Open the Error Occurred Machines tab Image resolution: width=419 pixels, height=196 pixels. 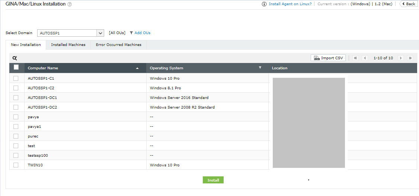[119, 45]
